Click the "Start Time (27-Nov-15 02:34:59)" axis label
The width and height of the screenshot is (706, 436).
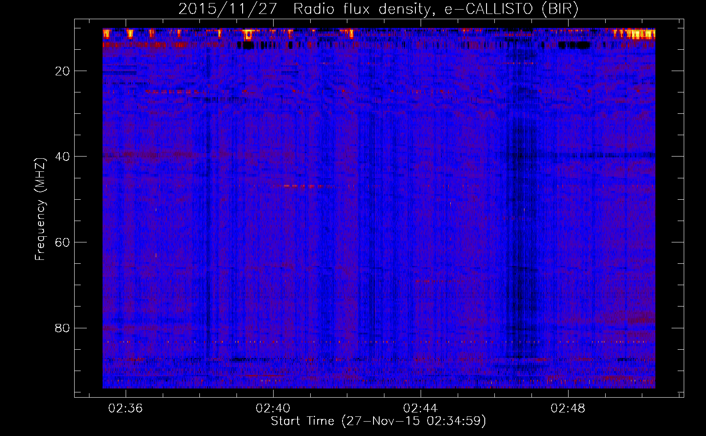[378, 421]
